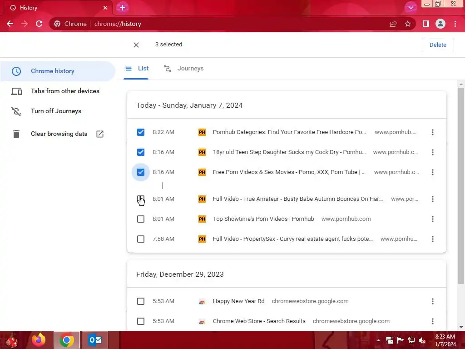Open the tab search dropdown chevron
Screen dimensions: 465x349
pyautogui.click(x=411, y=7)
